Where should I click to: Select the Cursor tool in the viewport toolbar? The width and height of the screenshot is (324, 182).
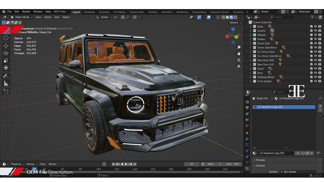coord(6,38)
